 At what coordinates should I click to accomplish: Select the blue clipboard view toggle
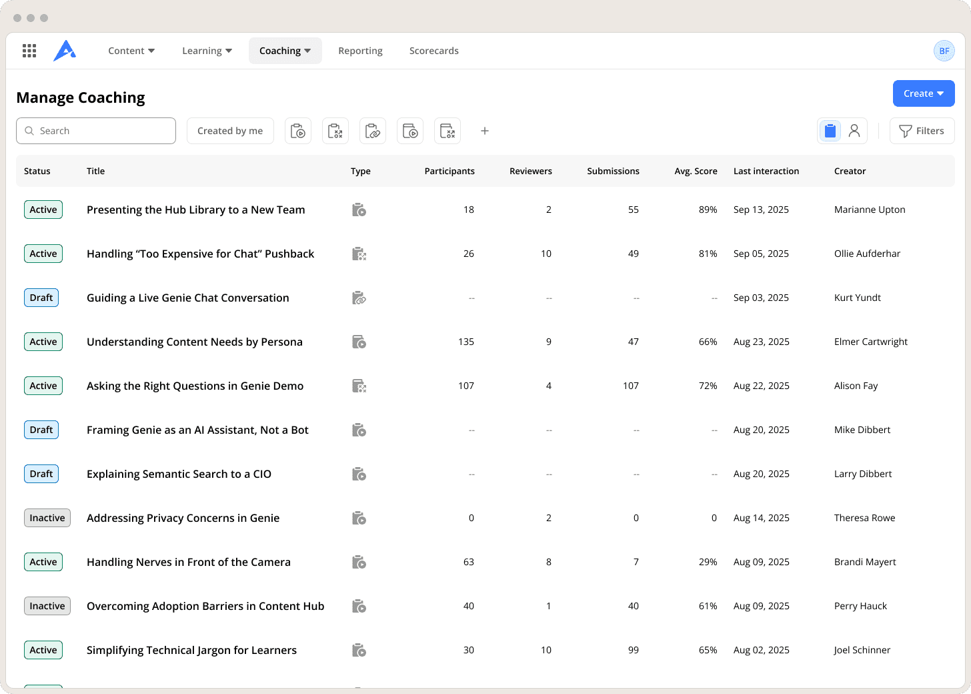pos(830,131)
